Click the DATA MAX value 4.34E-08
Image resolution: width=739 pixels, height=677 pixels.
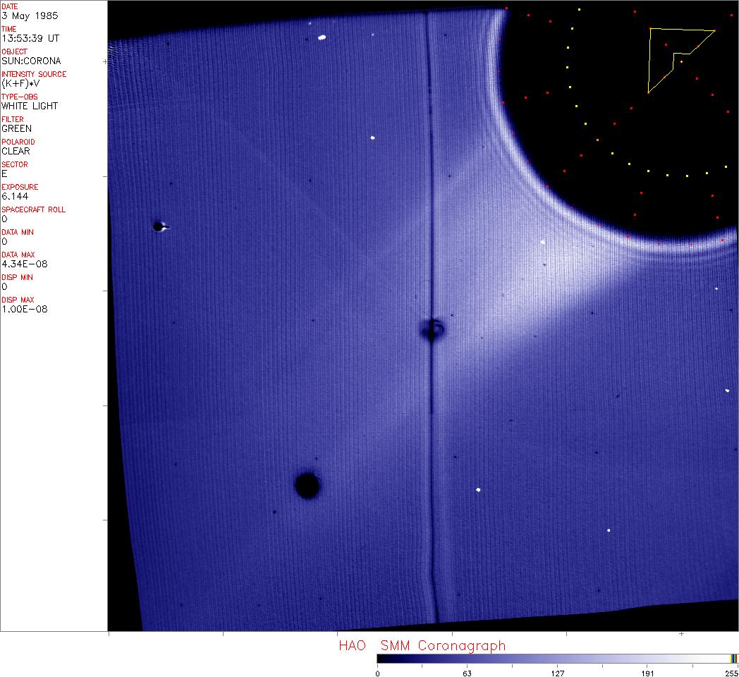24,264
